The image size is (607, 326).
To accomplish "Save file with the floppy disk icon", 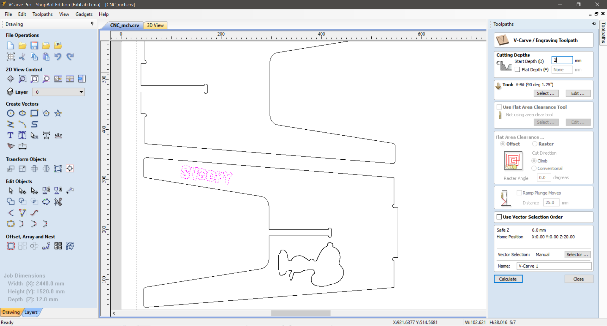I will point(34,46).
